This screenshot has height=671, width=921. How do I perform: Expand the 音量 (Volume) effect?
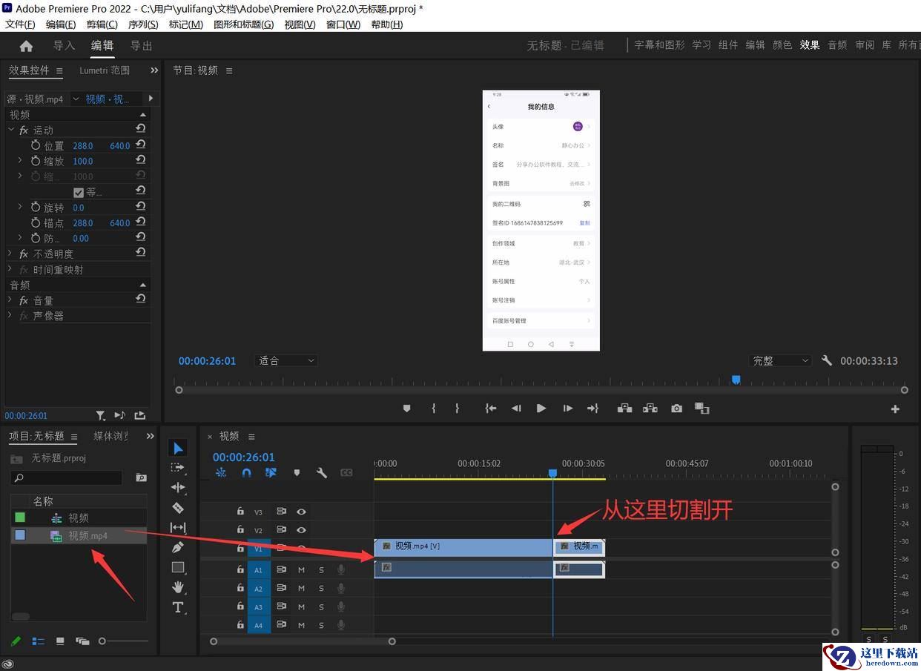pos(10,300)
